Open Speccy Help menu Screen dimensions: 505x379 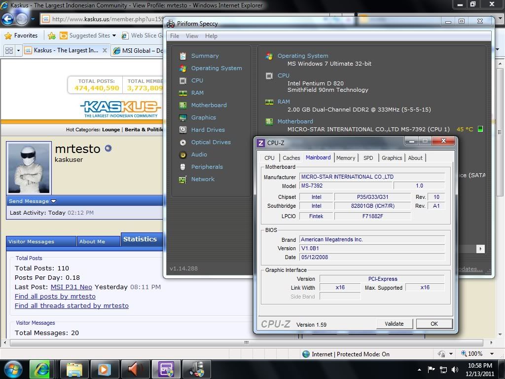[x=211, y=36]
